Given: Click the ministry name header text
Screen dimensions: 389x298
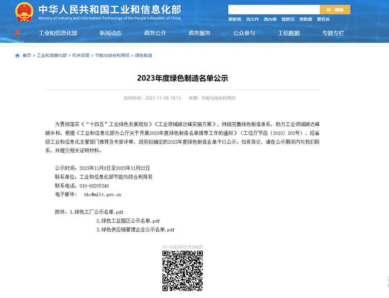Looking at the screenshot, I should tap(109, 9).
